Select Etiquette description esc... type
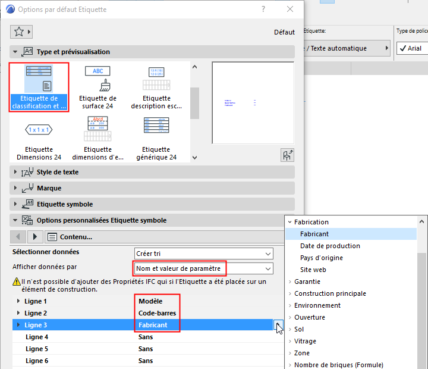Viewport: 428px width, 369px height. tap(156, 87)
